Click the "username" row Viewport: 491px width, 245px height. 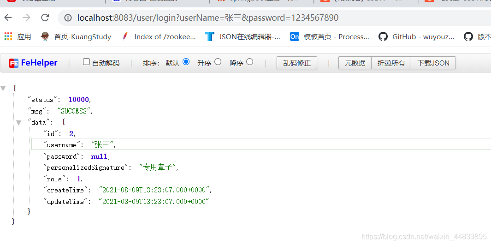point(261,145)
